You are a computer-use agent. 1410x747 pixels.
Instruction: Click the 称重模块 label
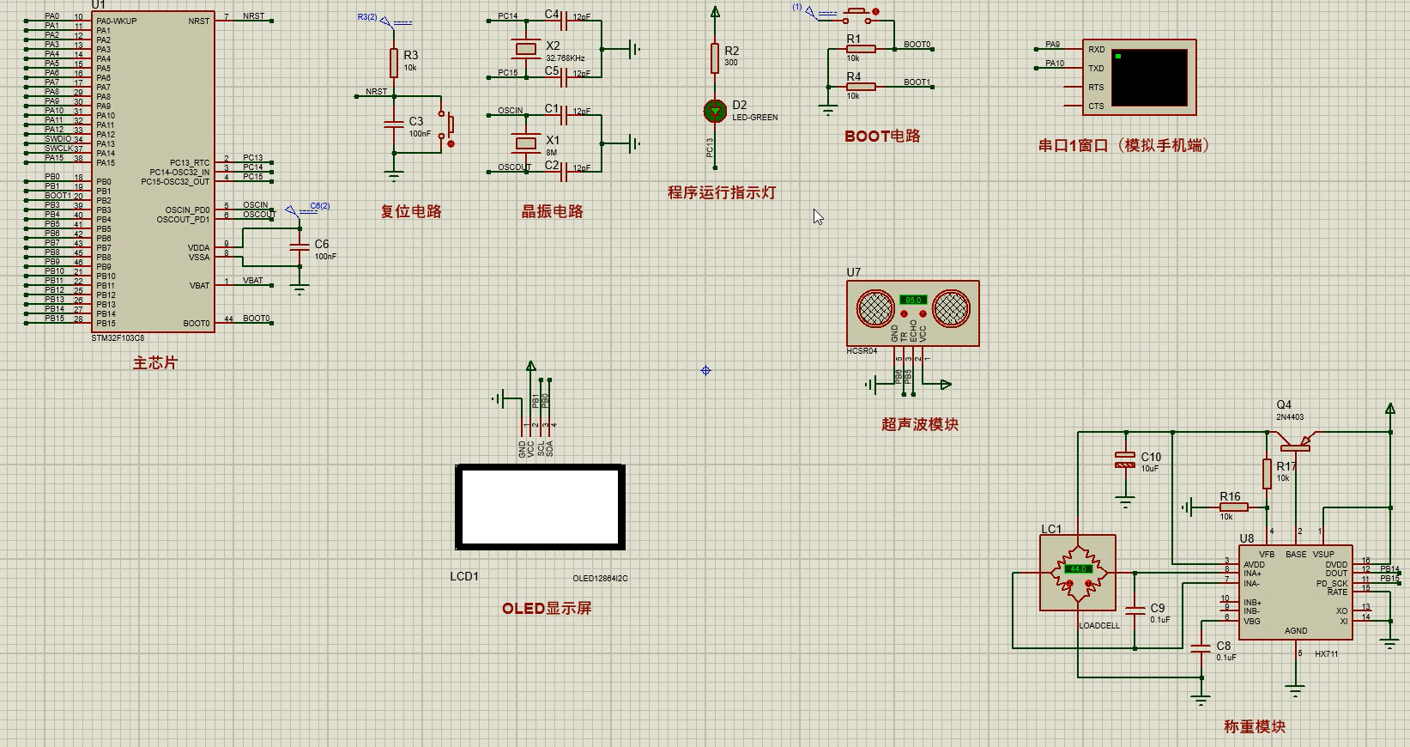click(x=1255, y=726)
